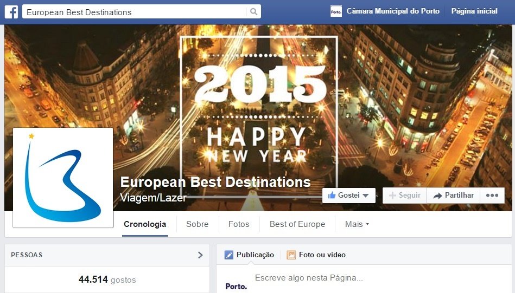Expand the Pessoas section chevron
The height and width of the screenshot is (293, 515).
point(200,255)
